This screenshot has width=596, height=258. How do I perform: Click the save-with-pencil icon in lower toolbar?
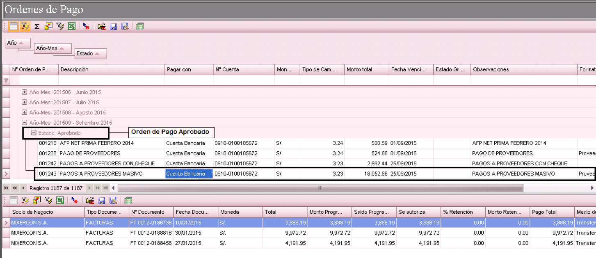(x=114, y=201)
